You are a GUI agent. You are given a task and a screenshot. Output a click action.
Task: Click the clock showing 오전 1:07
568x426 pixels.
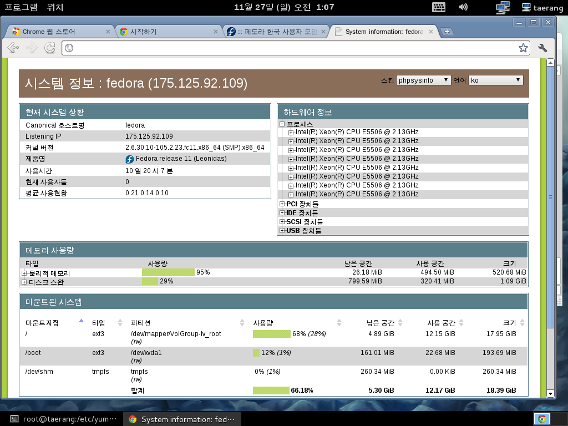[284, 7]
